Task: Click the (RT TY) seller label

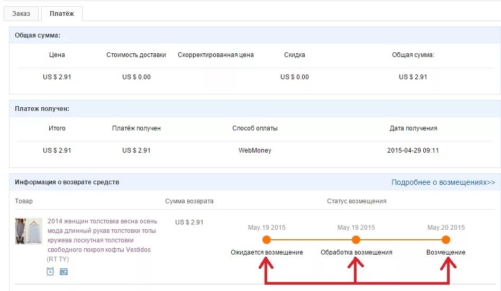Action: 58,259
